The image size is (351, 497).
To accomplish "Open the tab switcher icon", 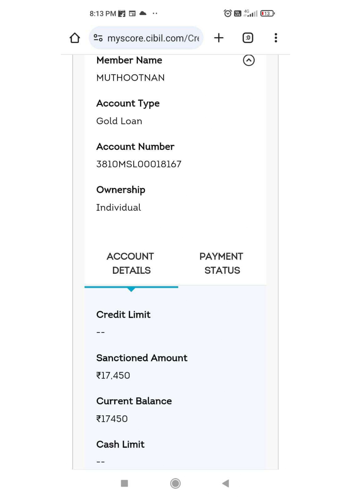I will 248,38.
